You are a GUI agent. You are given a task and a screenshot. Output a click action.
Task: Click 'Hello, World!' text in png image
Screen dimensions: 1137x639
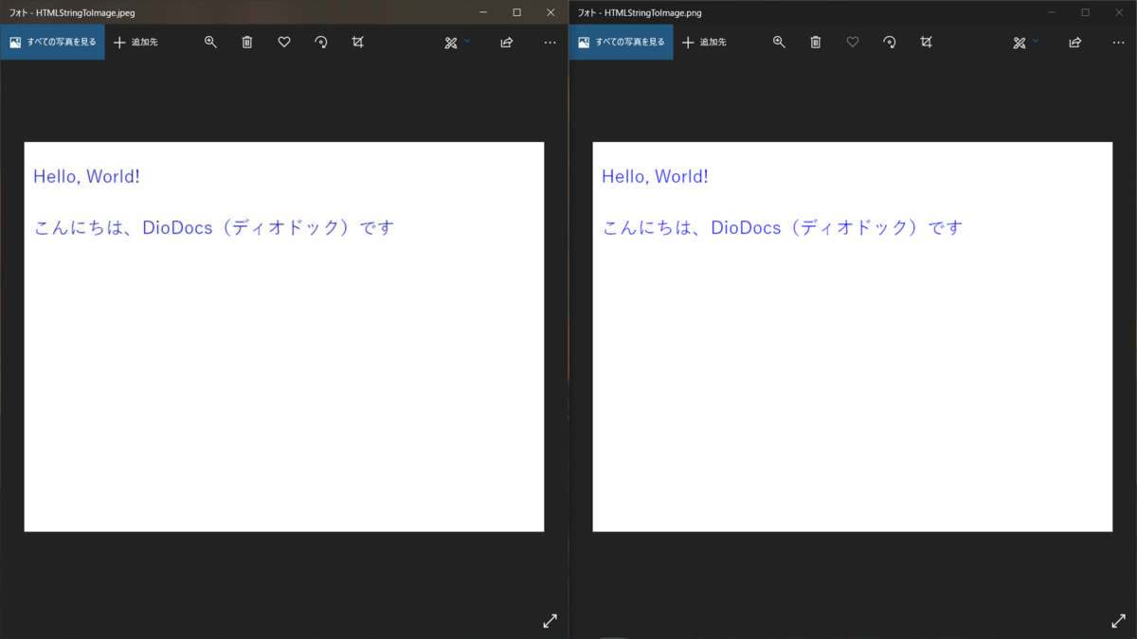pos(655,176)
